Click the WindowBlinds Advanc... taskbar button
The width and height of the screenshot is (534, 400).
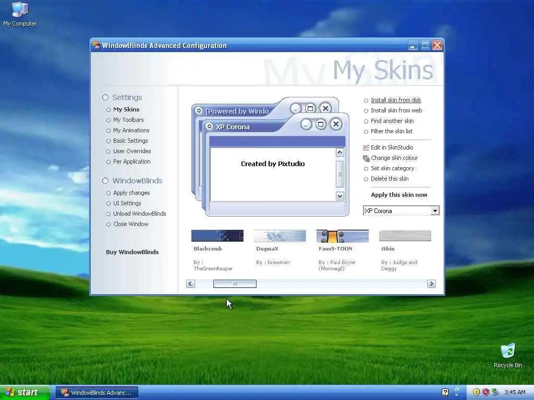click(96, 393)
